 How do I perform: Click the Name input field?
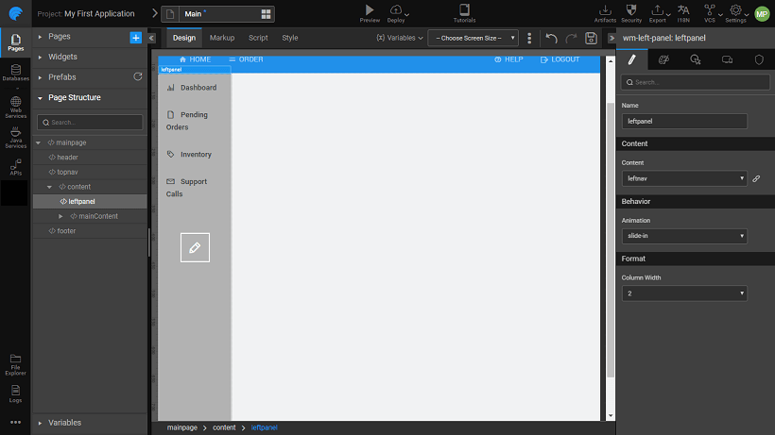pyautogui.click(x=684, y=121)
